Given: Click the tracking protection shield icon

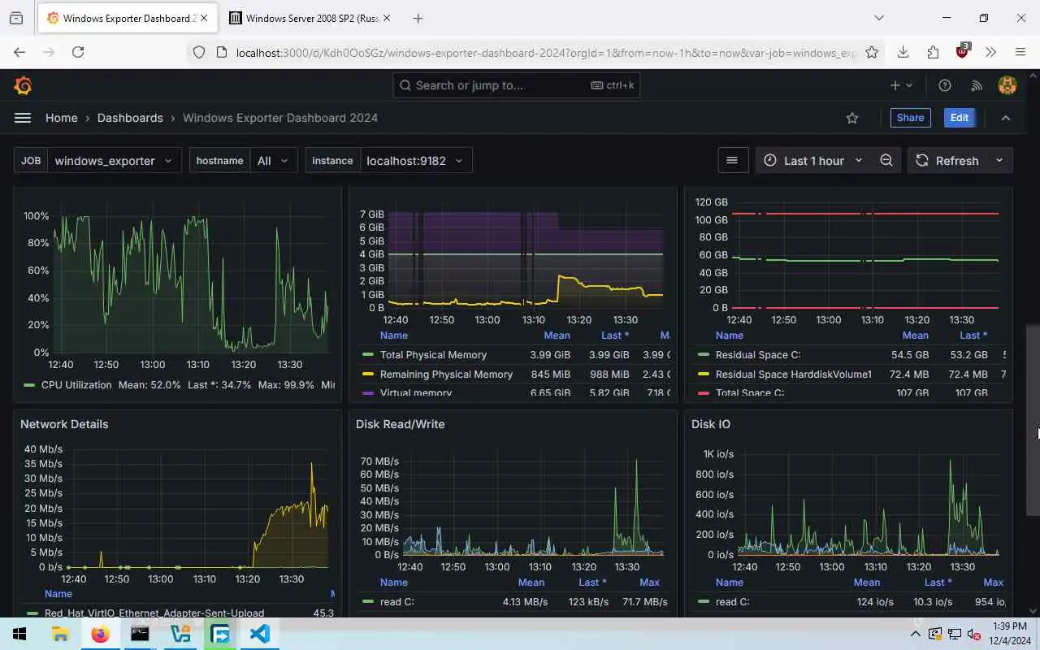Looking at the screenshot, I should pyautogui.click(x=199, y=52).
